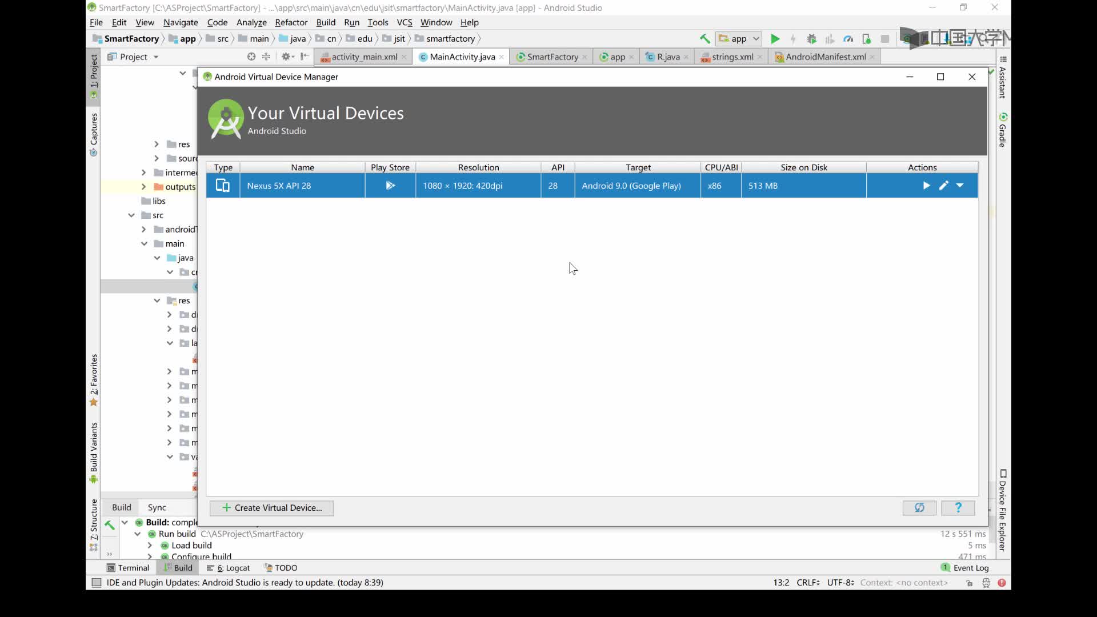Open the Device File Explorer side panel
The height and width of the screenshot is (617, 1097).
pos(1003,511)
